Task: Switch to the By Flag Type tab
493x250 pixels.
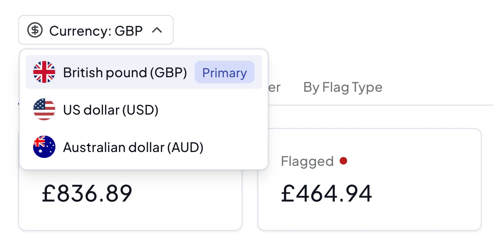Action: pyautogui.click(x=342, y=87)
